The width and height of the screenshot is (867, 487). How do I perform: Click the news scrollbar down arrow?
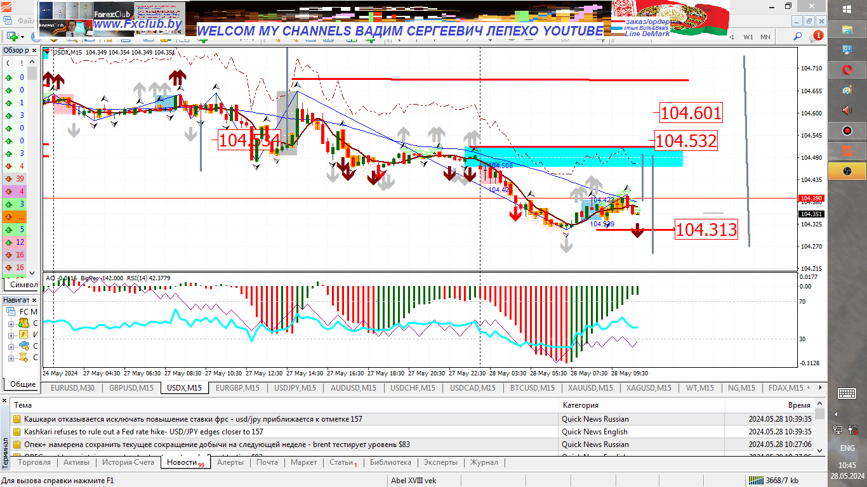coord(819,450)
